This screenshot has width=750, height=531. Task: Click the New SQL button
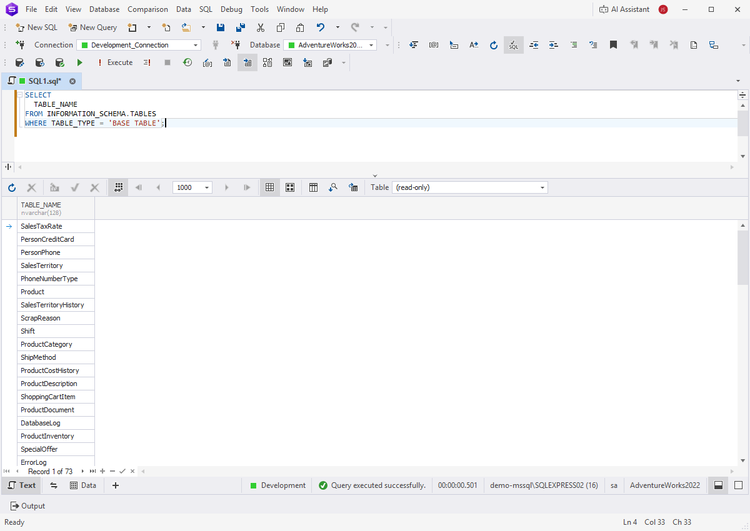(36, 27)
